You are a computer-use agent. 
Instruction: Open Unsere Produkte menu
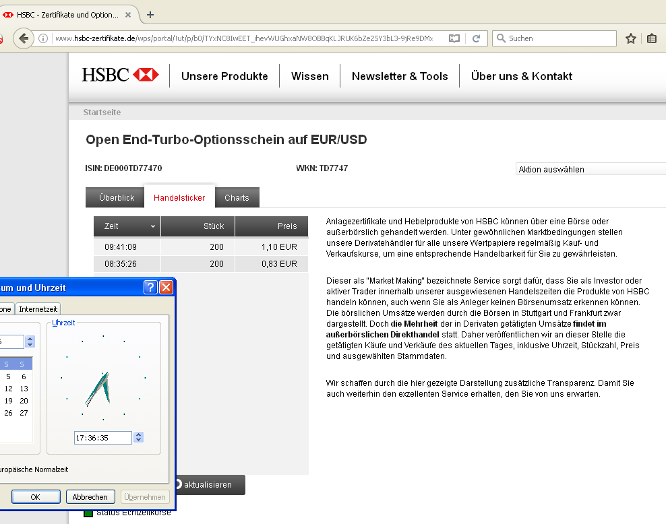coord(224,76)
